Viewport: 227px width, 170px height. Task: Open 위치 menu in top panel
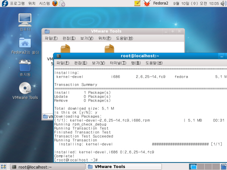[32, 3]
